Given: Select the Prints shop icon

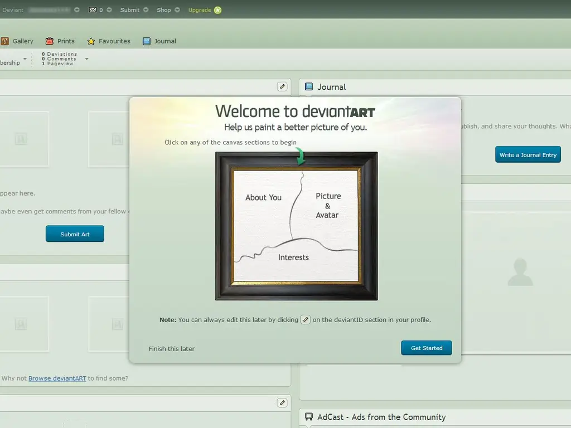Looking at the screenshot, I should [50, 41].
